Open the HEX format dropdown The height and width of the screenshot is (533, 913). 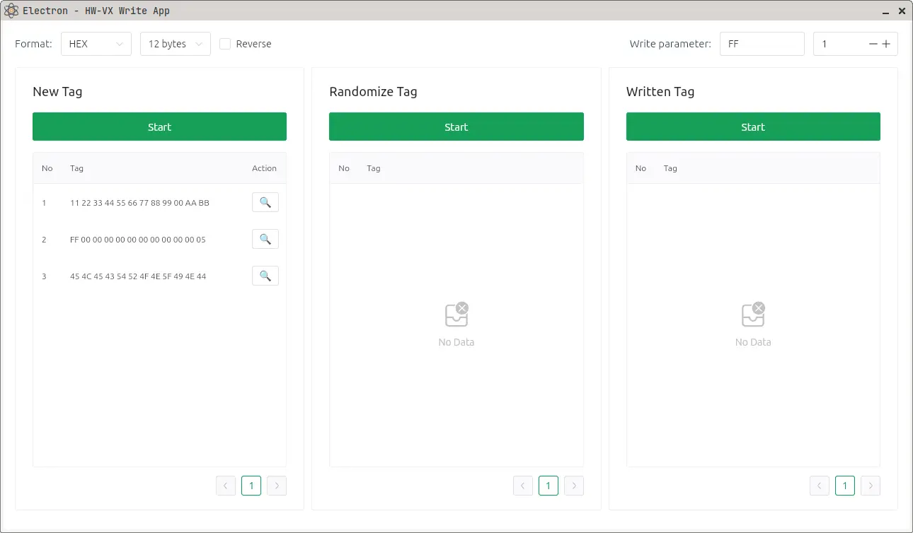tap(96, 44)
